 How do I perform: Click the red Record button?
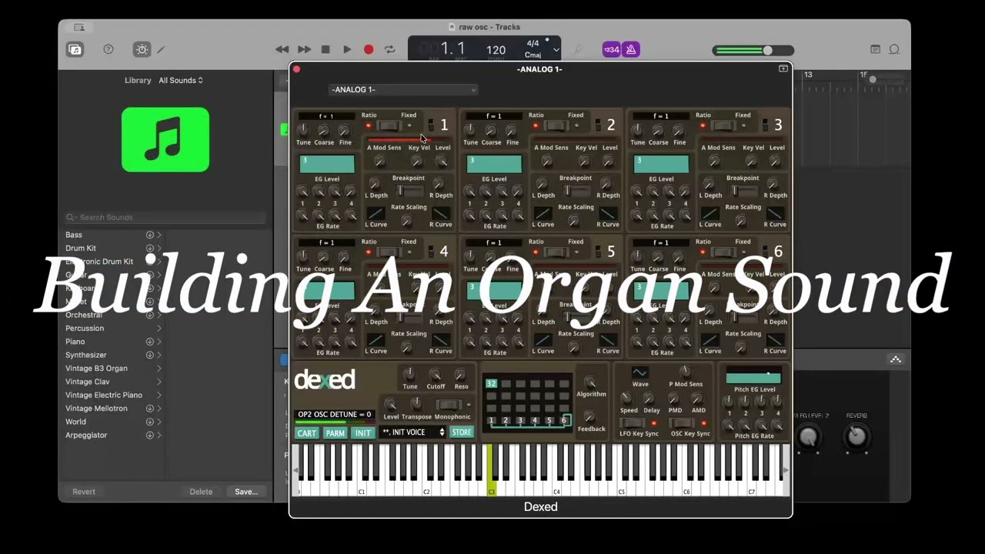369,49
